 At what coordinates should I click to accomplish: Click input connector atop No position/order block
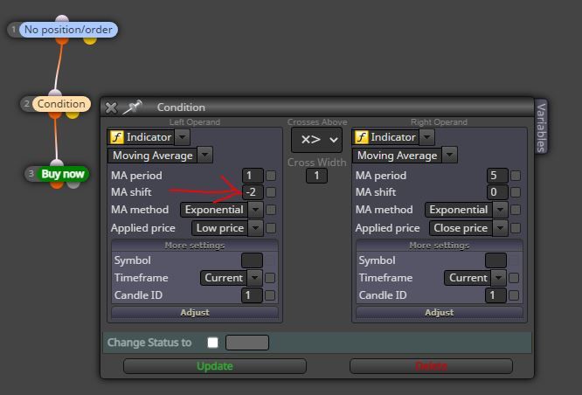(x=62, y=18)
